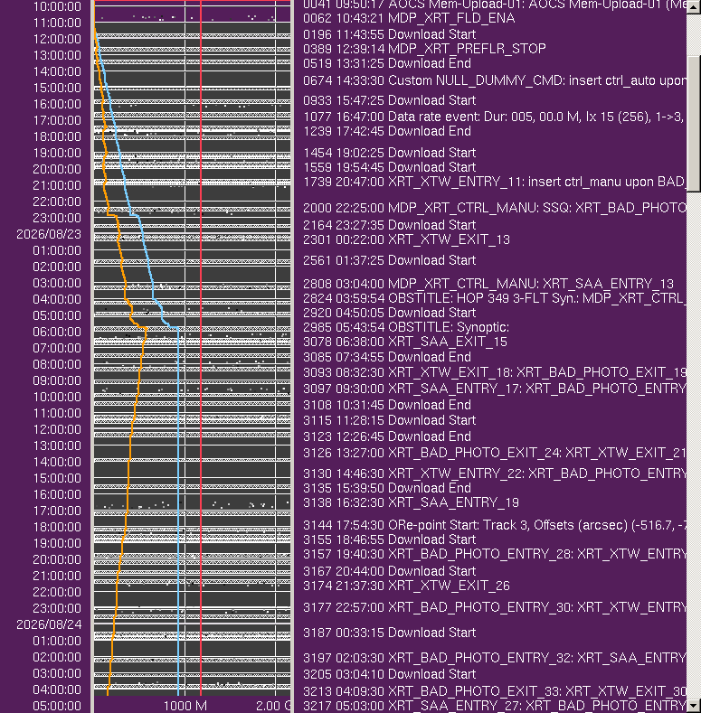The width and height of the screenshot is (701, 713).
Task: Select event 2824 OBSTITLE HOP 349
Action: point(495,299)
